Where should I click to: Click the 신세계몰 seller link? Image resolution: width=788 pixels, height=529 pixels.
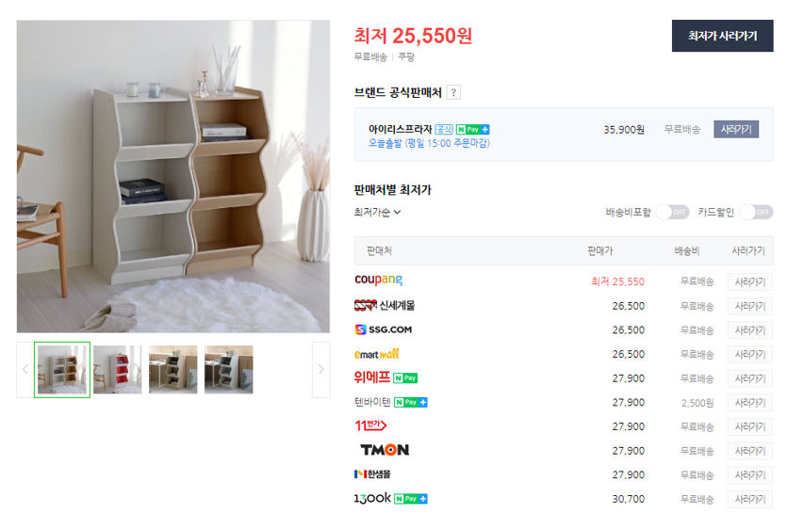click(385, 305)
